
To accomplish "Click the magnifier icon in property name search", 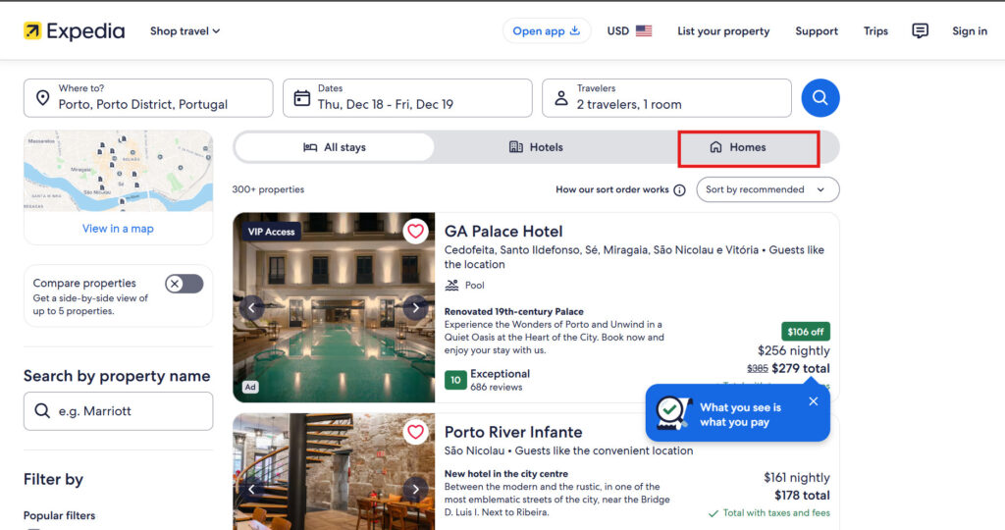I will point(42,411).
